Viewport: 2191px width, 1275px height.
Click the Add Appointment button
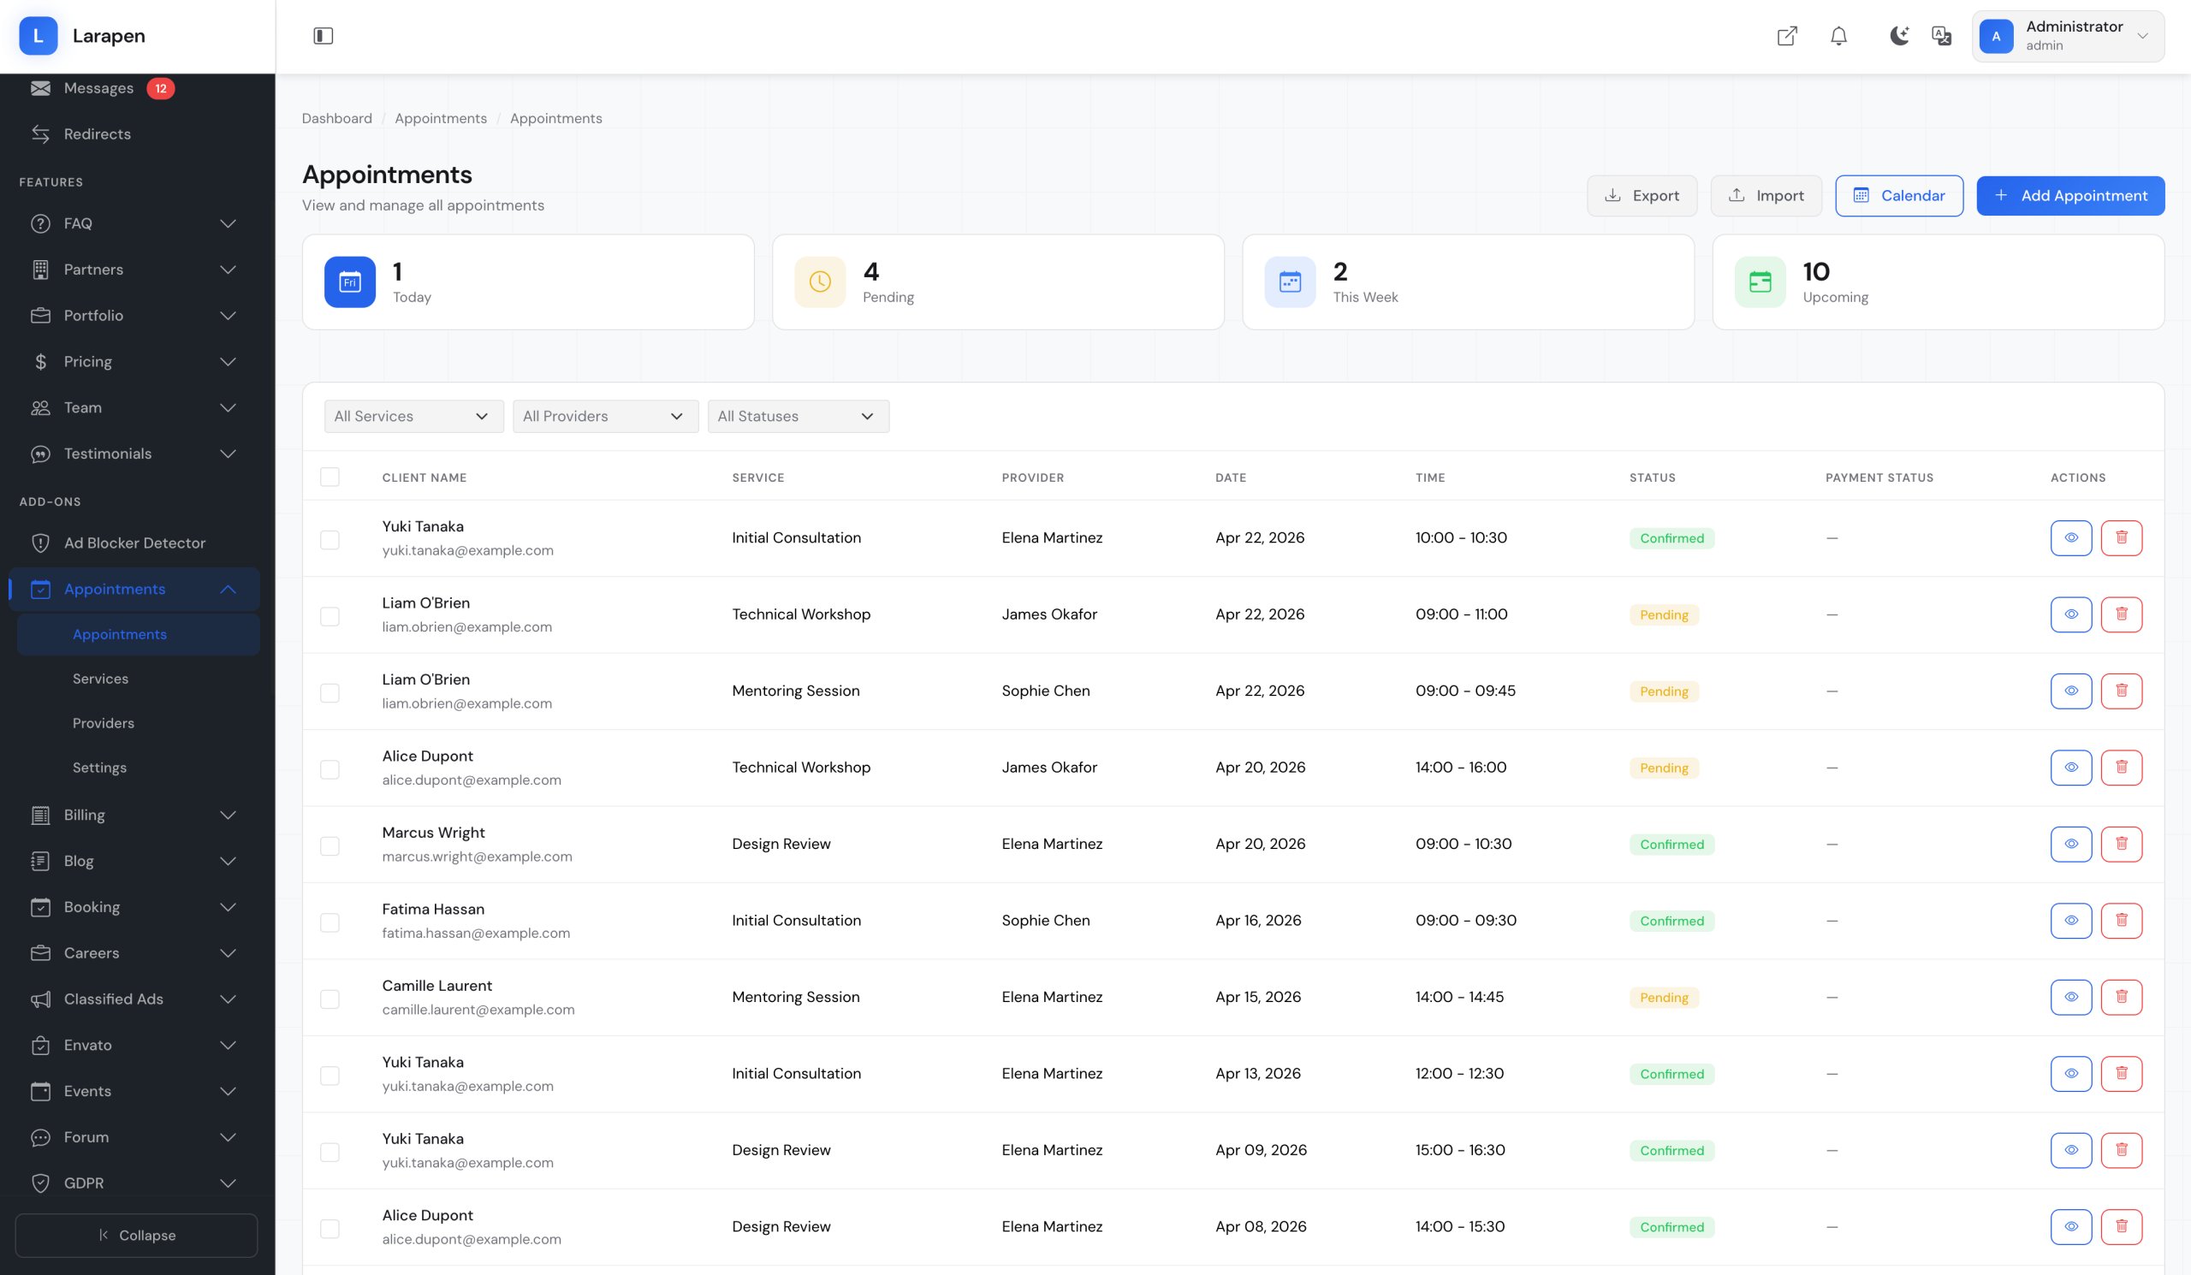click(x=2069, y=196)
